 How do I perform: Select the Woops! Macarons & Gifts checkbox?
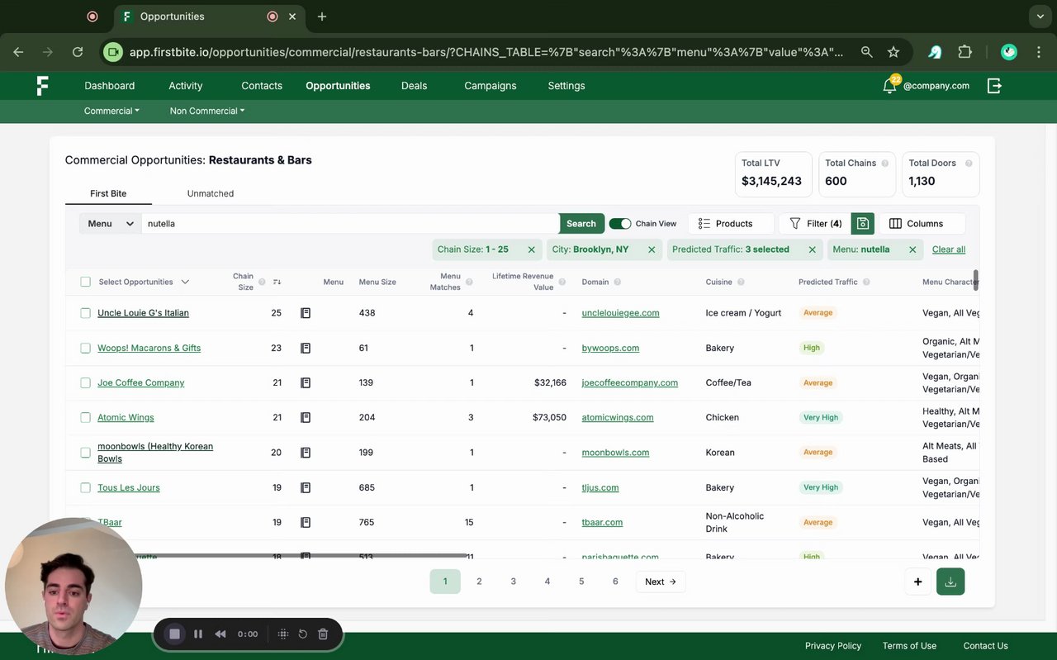(x=85, y=348)
